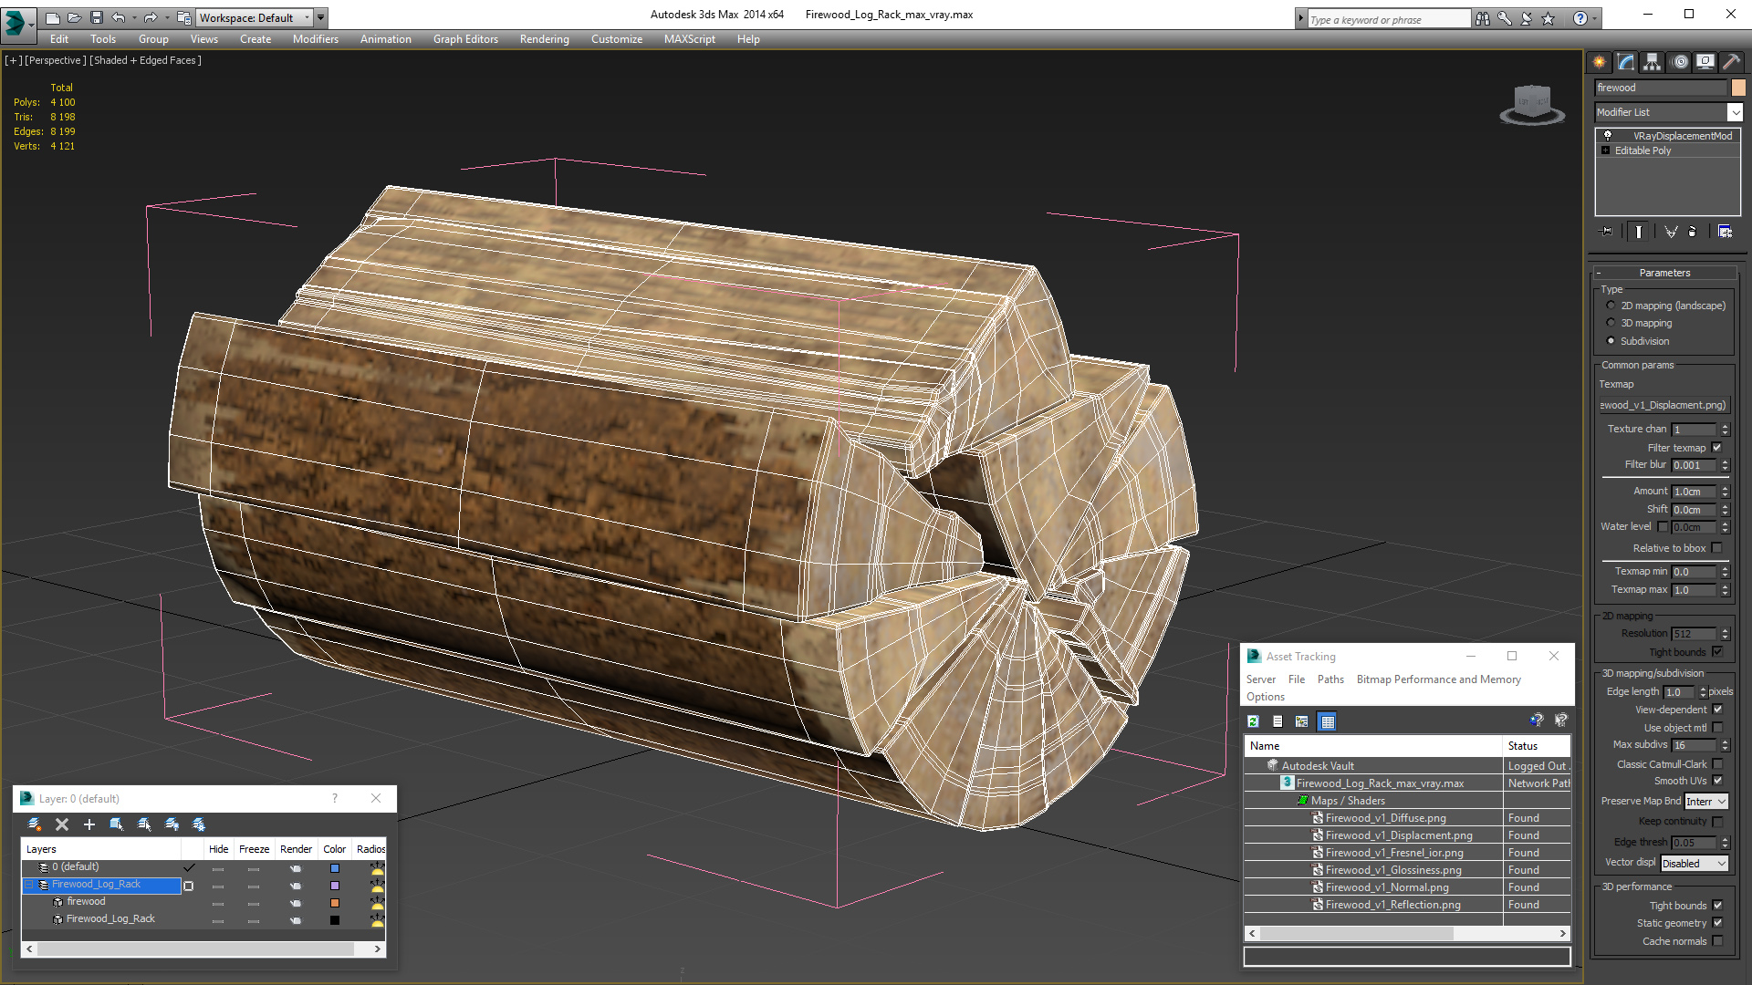Screen dimensions: 1752x985
Task: Open Workspace Default dropdown
Action: pos(255,17)
